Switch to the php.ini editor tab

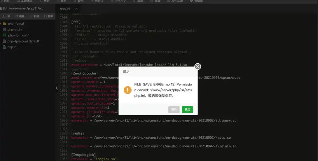click(x=65, y=9)
